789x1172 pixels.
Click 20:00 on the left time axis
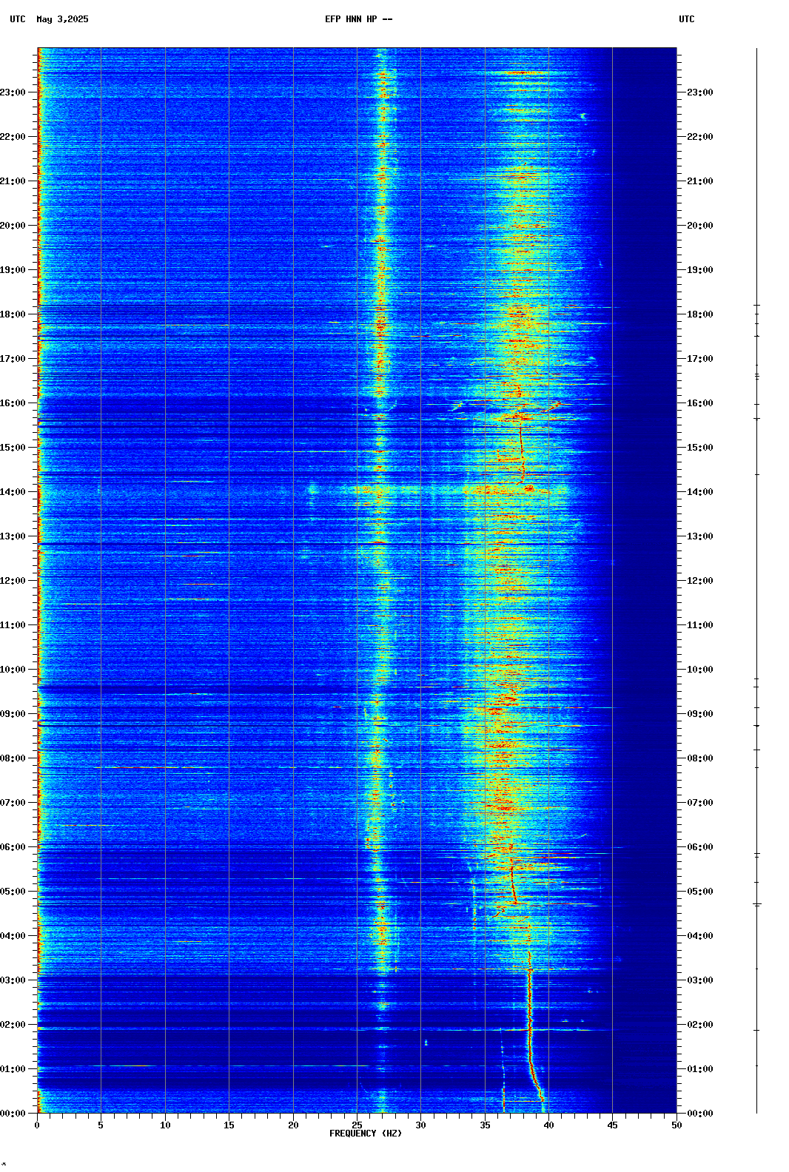coord(13,226)
